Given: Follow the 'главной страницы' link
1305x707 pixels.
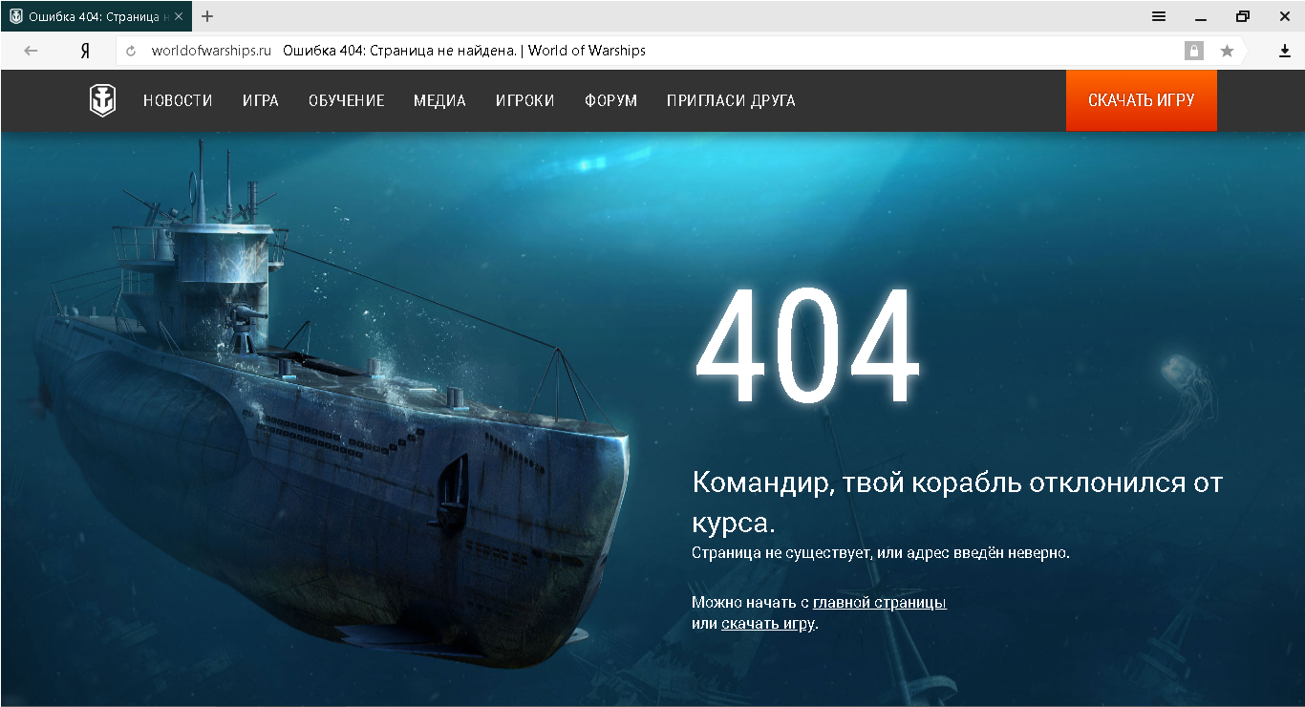Looking at the screenshot, I should (880, 603).
